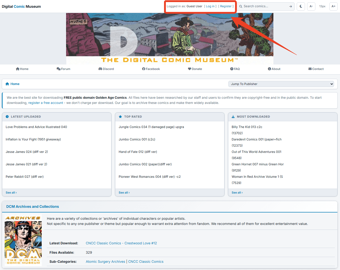The width and height of the screenshot is (340, 270).
Task: Open the Log in link
Action: coord(210,6)
